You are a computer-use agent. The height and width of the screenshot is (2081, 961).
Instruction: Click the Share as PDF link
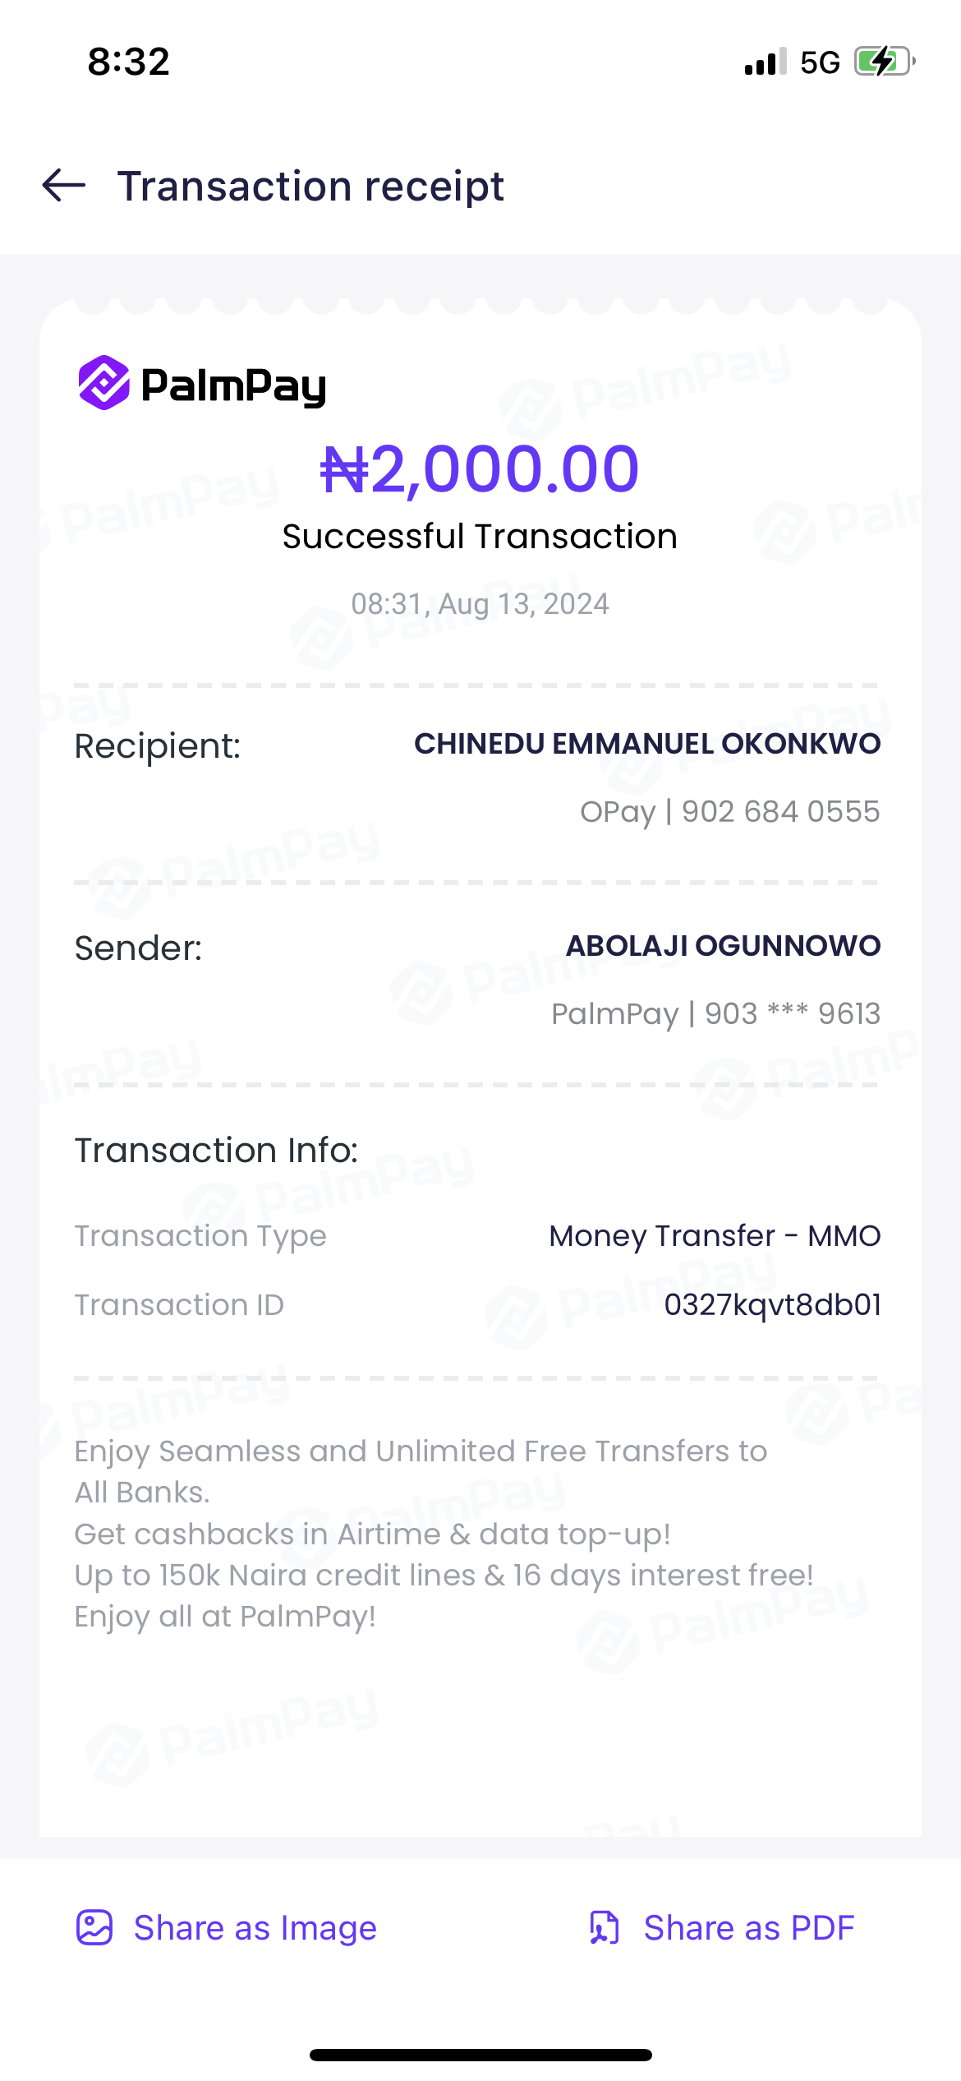(x=748, y=1927)
